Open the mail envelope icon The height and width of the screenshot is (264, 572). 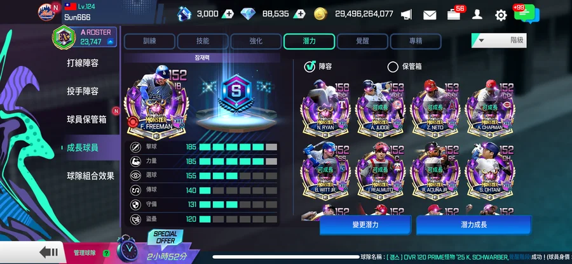[x=430, y=15]
